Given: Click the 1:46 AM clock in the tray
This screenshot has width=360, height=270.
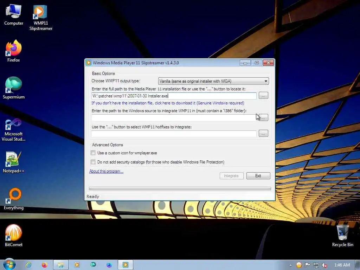Looking at the screenshot, I should [x=342, y=265].
